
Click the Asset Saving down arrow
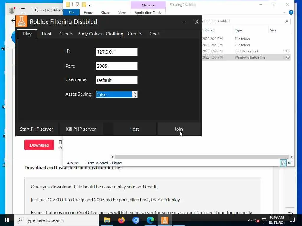point(134,96)
